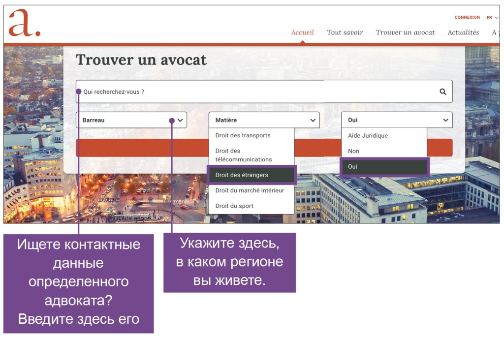Click the CONNEXION login link
The image size is (504, 340).
pos(467,17)
